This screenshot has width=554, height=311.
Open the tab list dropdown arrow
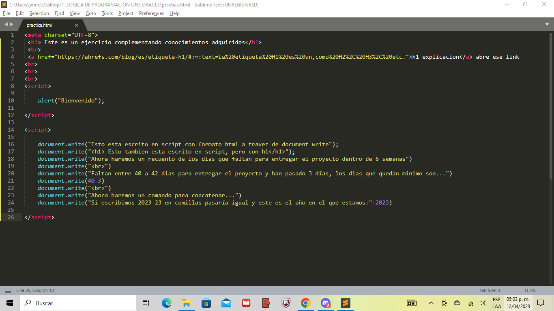coord(547,25)
